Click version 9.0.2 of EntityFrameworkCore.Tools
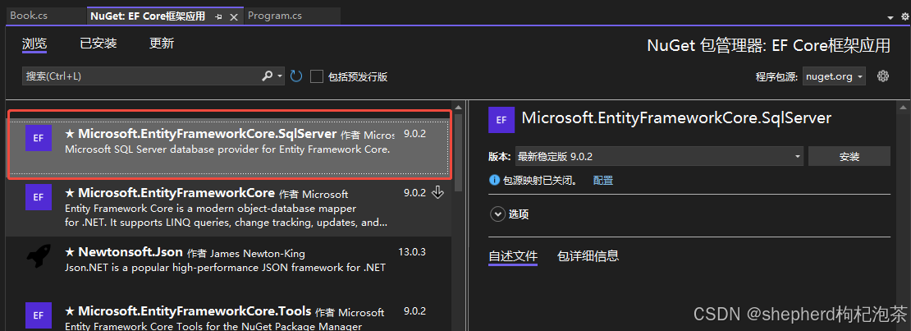Screen dimensions: 911x331 pos(414,311)
